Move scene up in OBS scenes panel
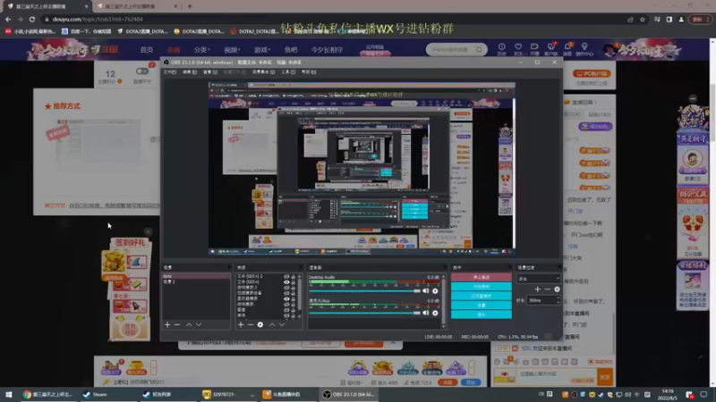Viewport: 716px width, 402px height. pyautogui.click(x=189, y=324)
